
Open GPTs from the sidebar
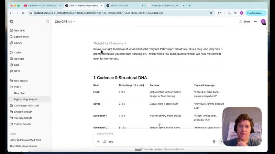coord(17,71)
